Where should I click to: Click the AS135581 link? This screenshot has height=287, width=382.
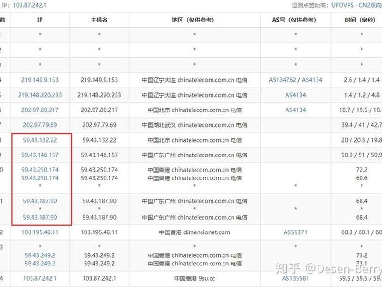tap(296, 278)
